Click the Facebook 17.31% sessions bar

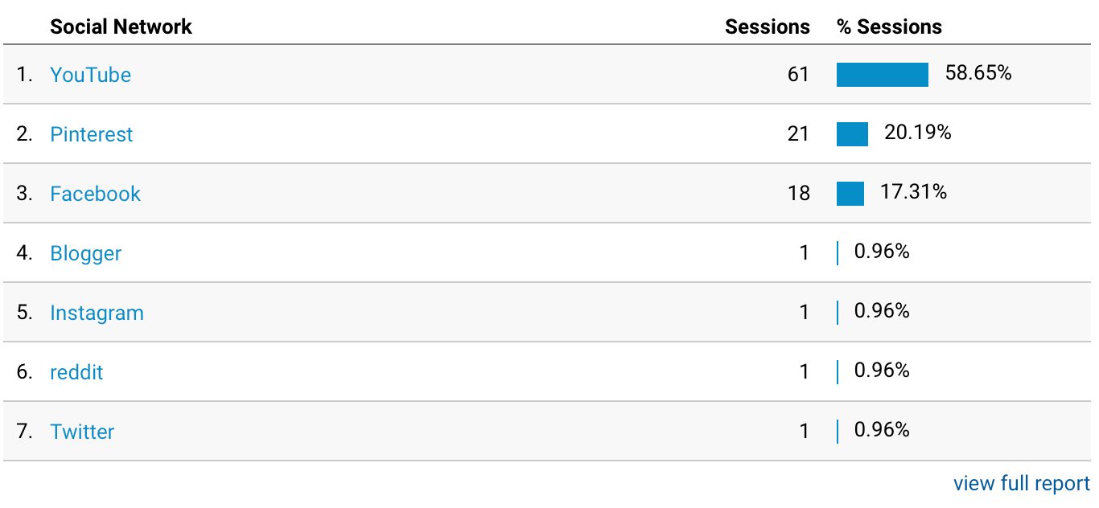[x=850, y=194]
